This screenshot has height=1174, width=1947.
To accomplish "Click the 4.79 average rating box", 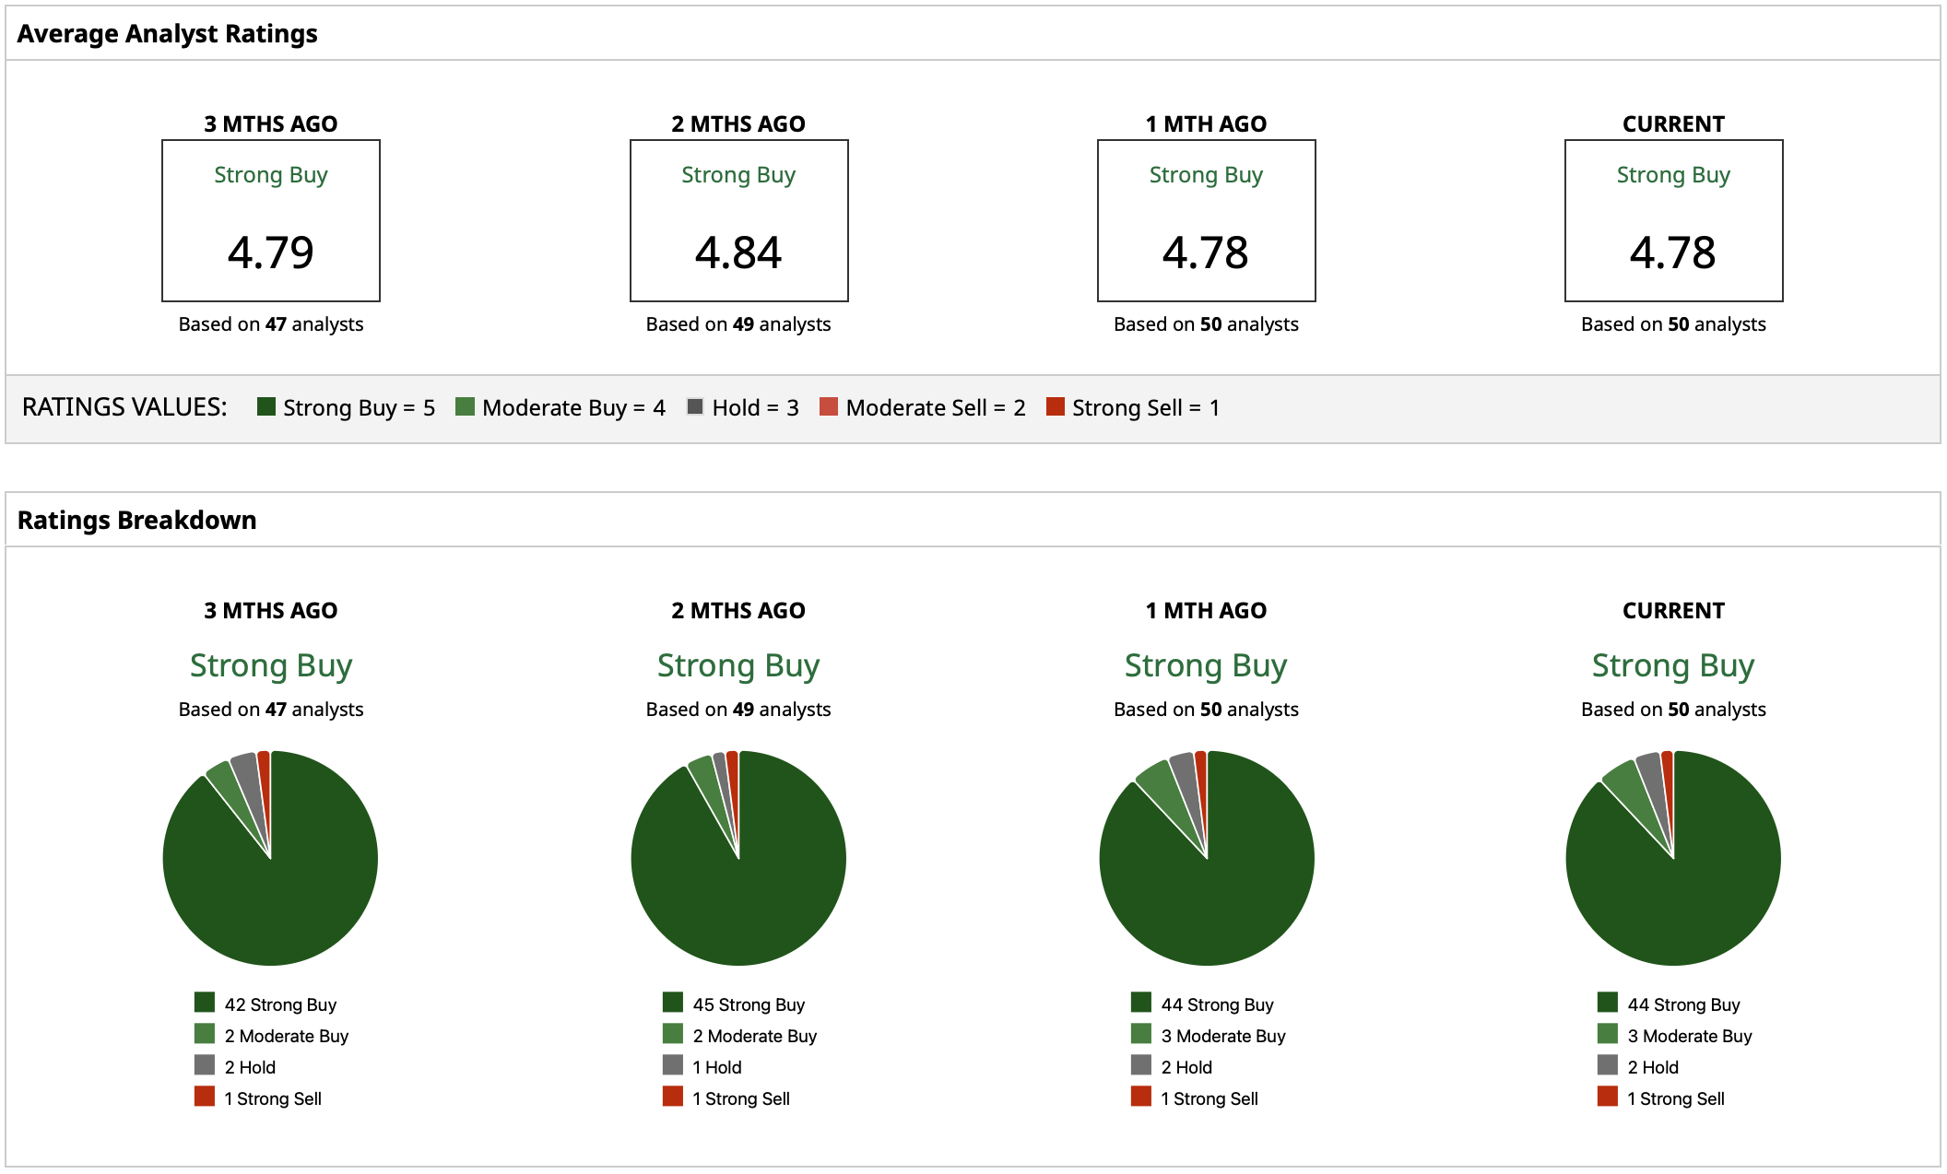I will tap(271, 221).
